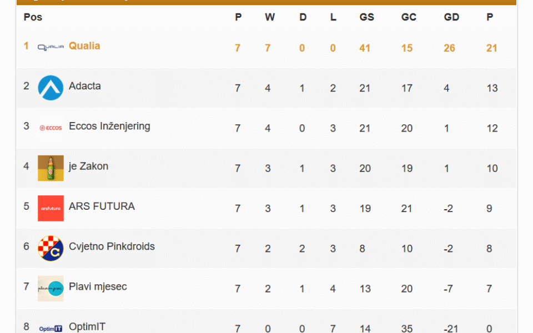Viewport: 533px width, 333px height.
Task: Click the ARS FUTURA red logo
Action: (x=51, y=208)
